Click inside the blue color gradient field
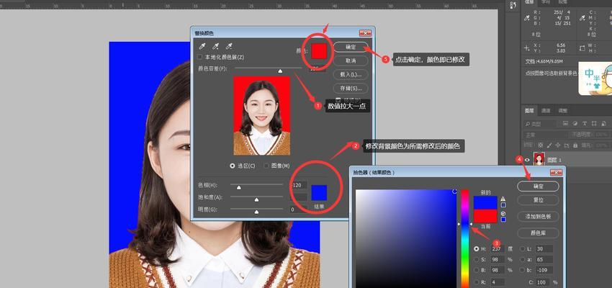 click(x=406, y=239)
